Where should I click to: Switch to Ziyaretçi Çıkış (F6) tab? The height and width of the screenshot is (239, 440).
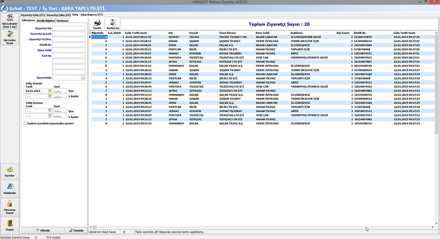(58, 15)
